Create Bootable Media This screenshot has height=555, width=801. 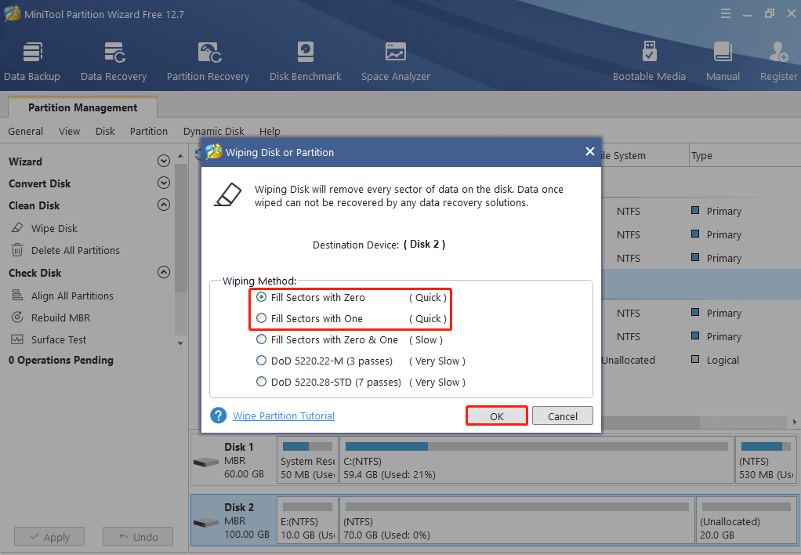(x=649, y=61)
